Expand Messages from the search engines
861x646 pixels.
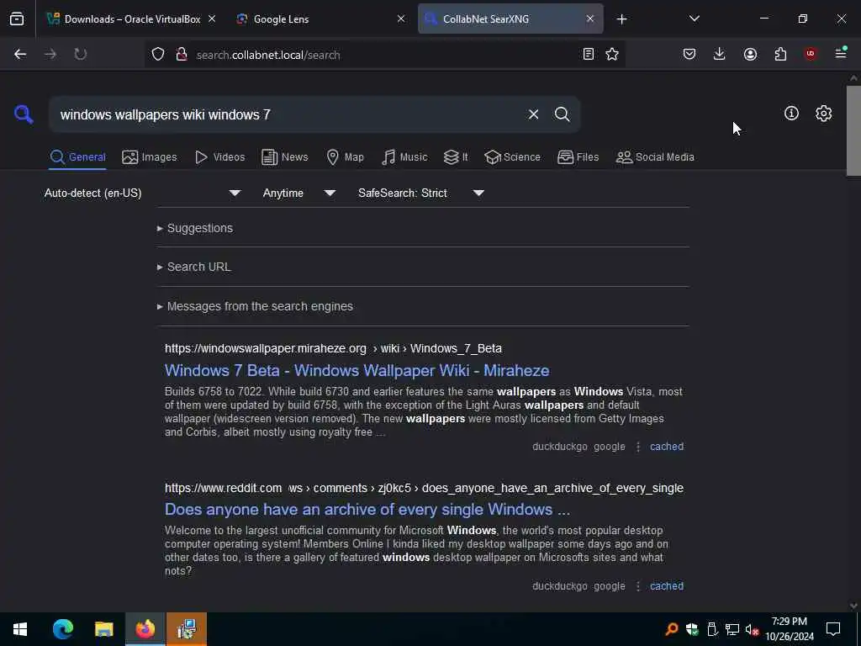pos(255,306)
